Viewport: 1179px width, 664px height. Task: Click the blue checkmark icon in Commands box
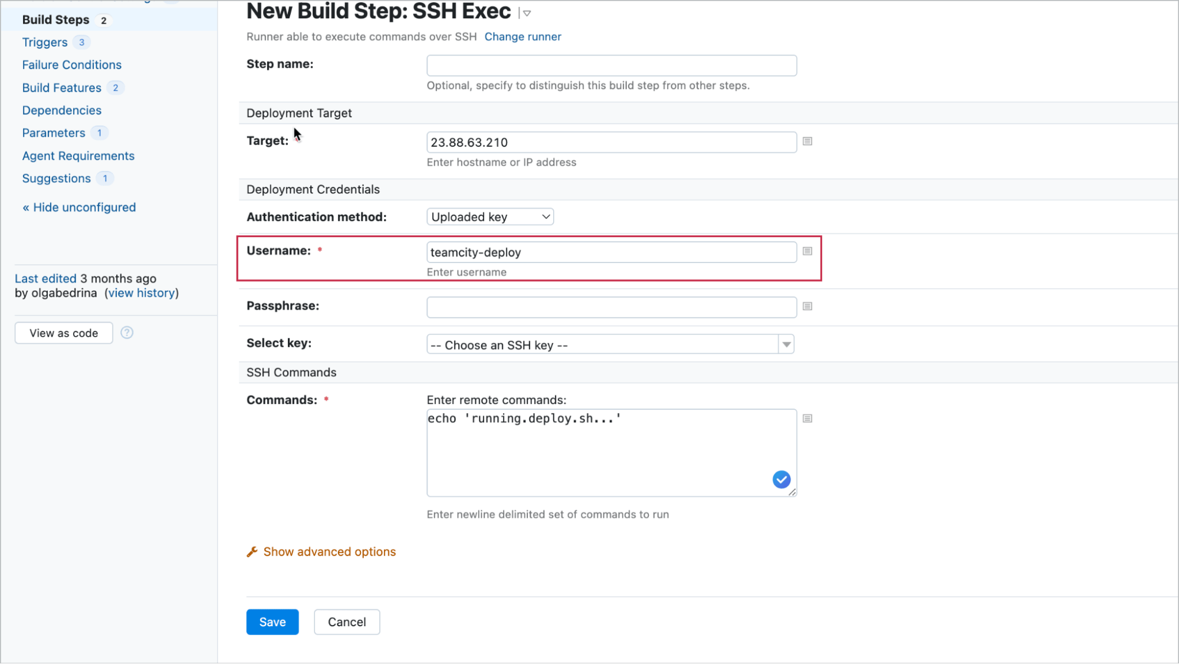click(781, 479)
